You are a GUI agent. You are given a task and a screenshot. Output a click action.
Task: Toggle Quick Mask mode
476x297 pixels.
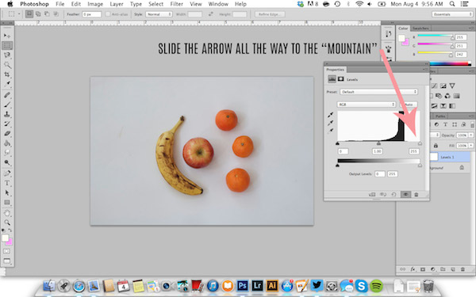[6, 251]
